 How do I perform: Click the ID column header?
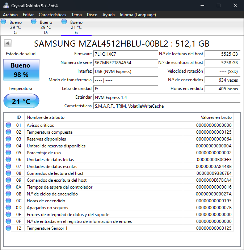(19, 117)
